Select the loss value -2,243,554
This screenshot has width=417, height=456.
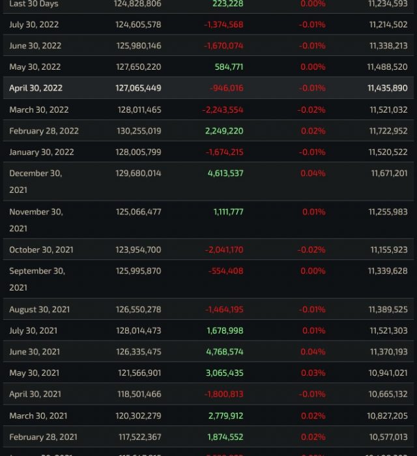pyautogui.click(x=224, y=109)
